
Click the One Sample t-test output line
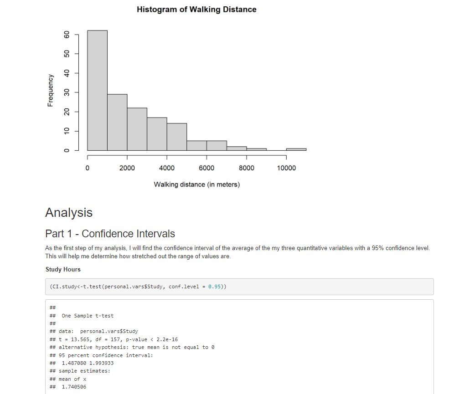pos(88,316)
